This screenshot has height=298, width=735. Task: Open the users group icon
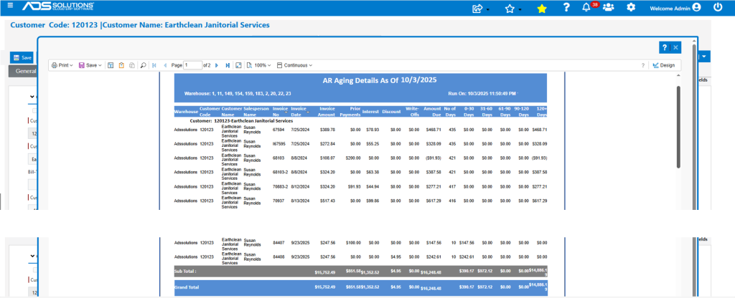coord(609,7)
